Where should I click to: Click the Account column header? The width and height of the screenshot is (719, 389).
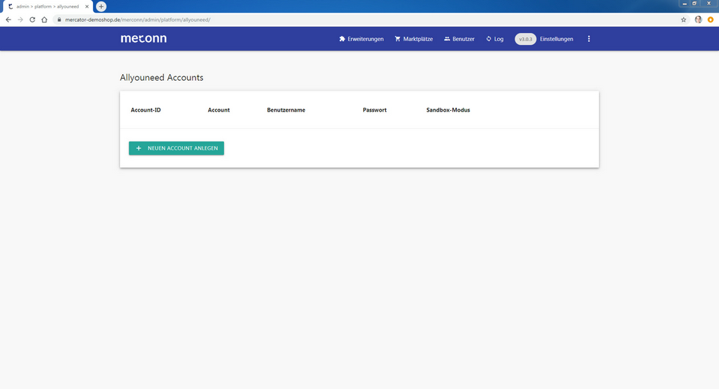click(219, 110)
